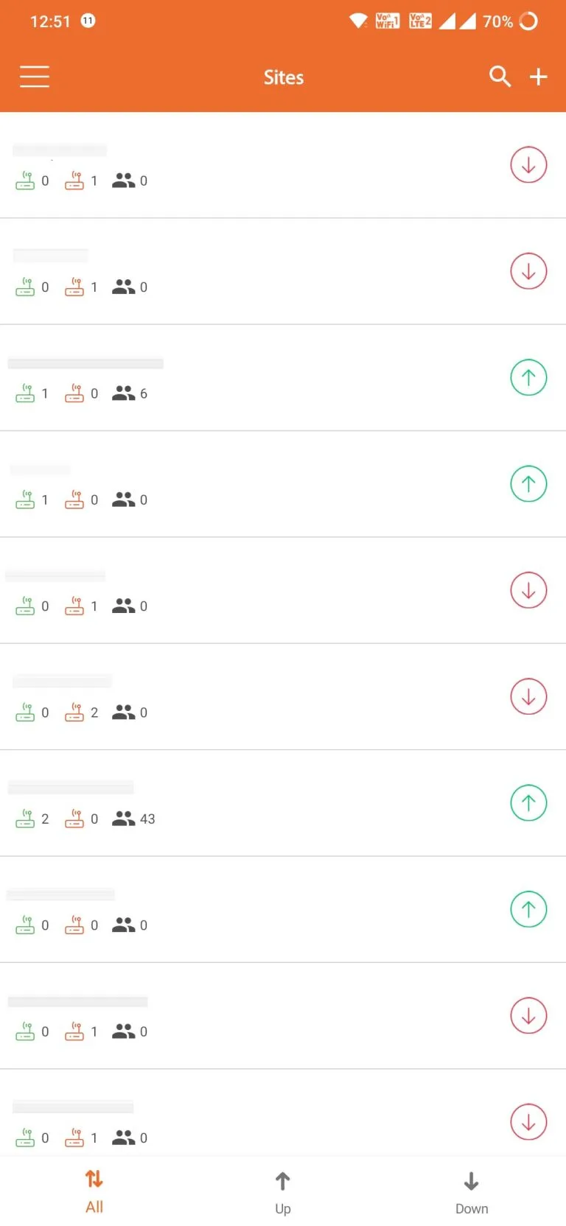The image size is (566, 1226).
Task: Tap the red down-status arrow of first site
Action: point(528,165)
